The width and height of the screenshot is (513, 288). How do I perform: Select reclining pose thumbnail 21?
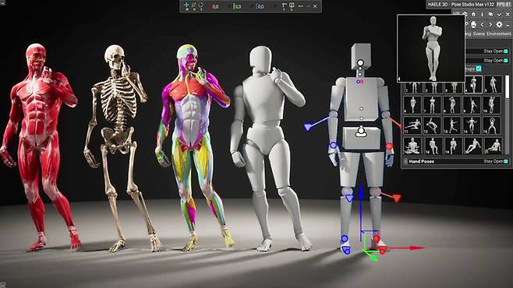tap(493, 146)
